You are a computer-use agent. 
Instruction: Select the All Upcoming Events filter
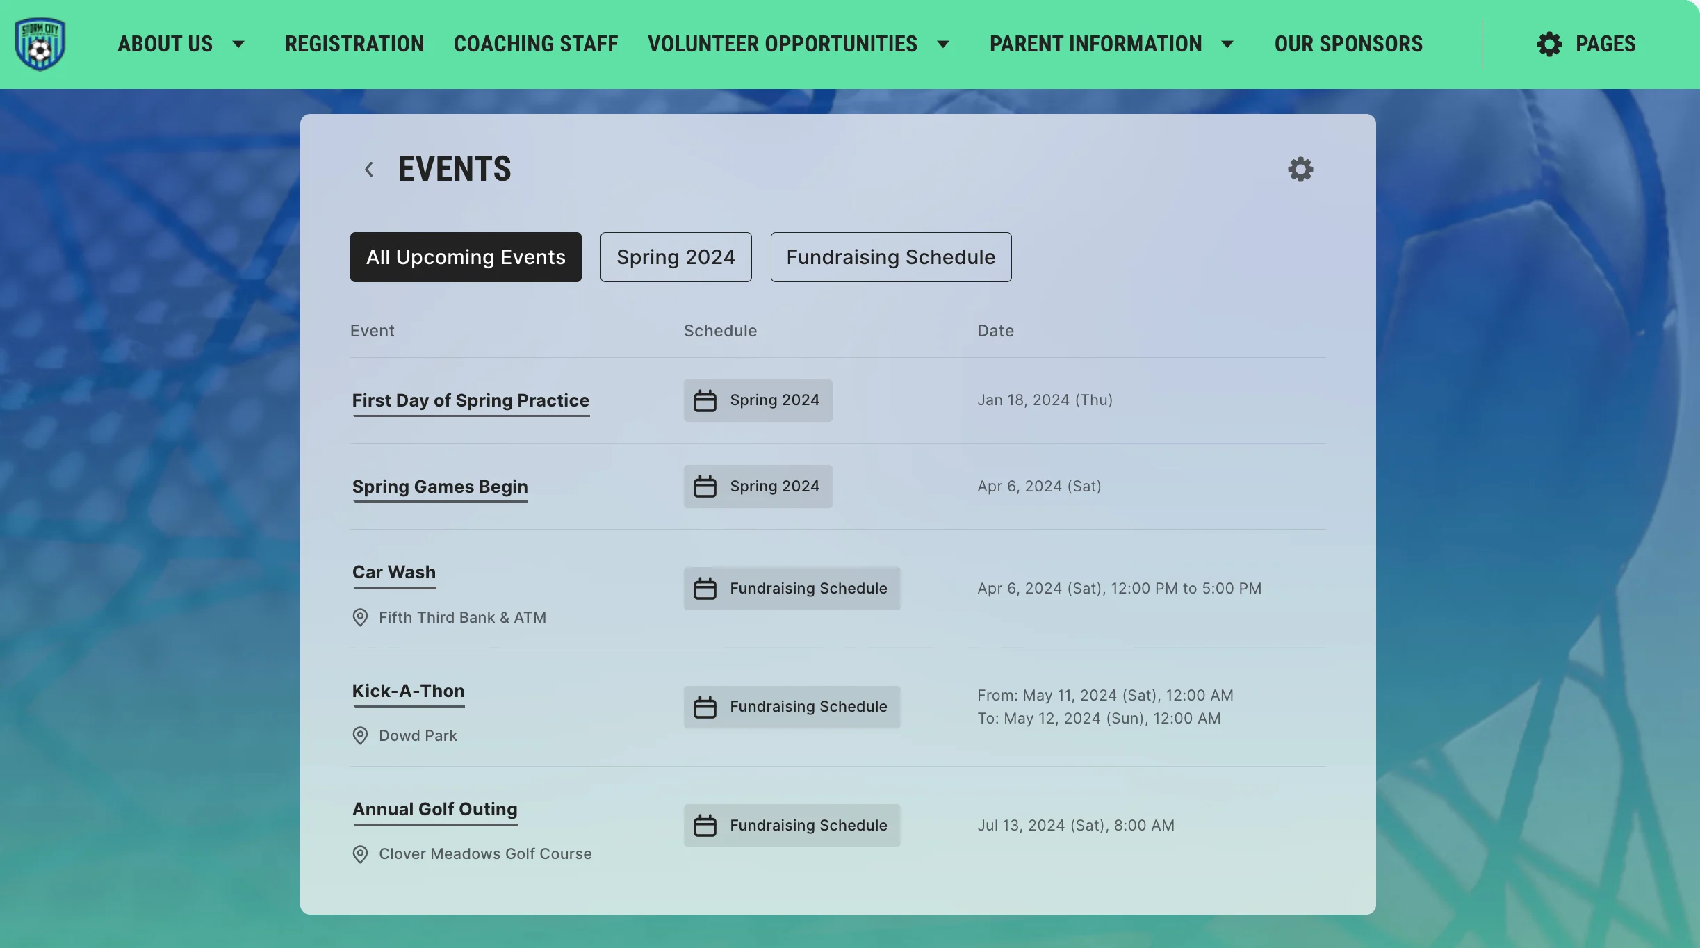pyautogui.click(x=466, y=257)
